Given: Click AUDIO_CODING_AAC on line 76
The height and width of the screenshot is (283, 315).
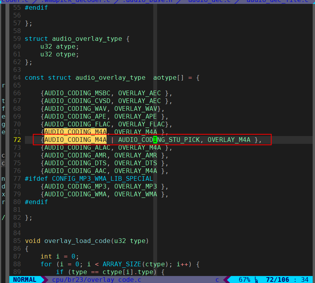Looking at the screenshot, I should click(x=75, y=171).
